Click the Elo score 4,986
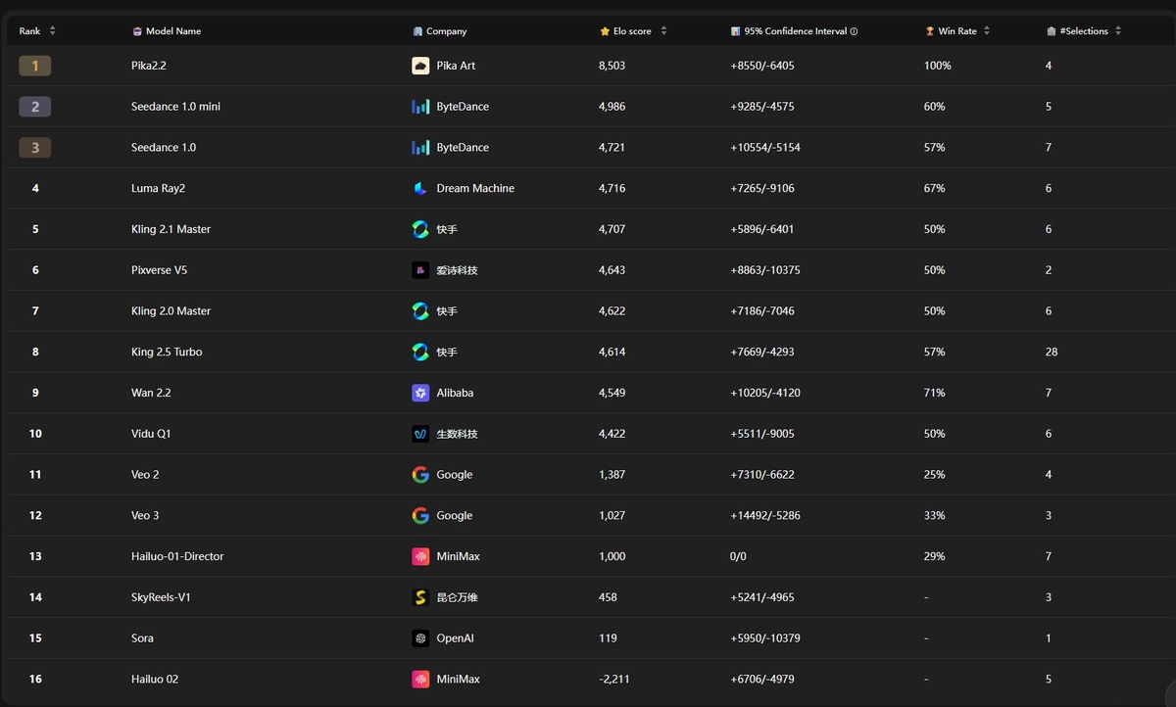Viewport: 1176px width, 707px height. tap(612, 107)
